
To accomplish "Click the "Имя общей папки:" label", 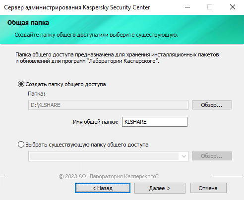I will pos(96,122).
